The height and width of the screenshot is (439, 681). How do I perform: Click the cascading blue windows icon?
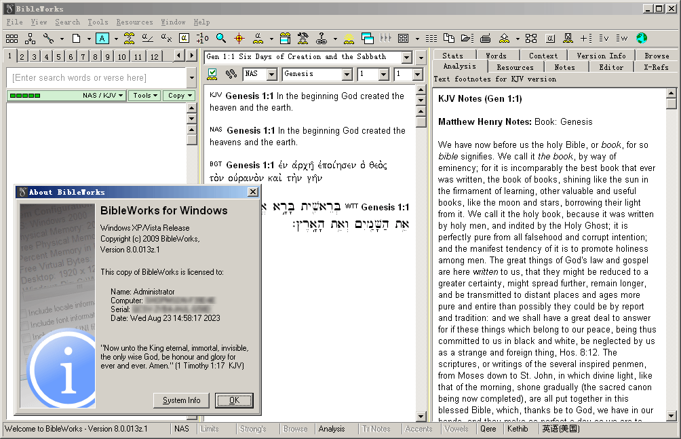point(368,39)
